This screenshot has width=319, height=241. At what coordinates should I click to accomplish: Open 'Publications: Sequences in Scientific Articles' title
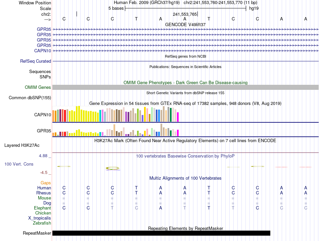(185, 67)
